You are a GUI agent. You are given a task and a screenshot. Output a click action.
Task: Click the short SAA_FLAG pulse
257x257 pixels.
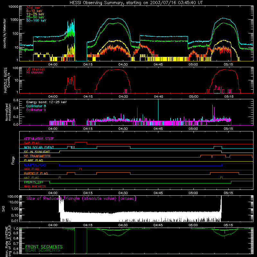(x=80, y=169)
